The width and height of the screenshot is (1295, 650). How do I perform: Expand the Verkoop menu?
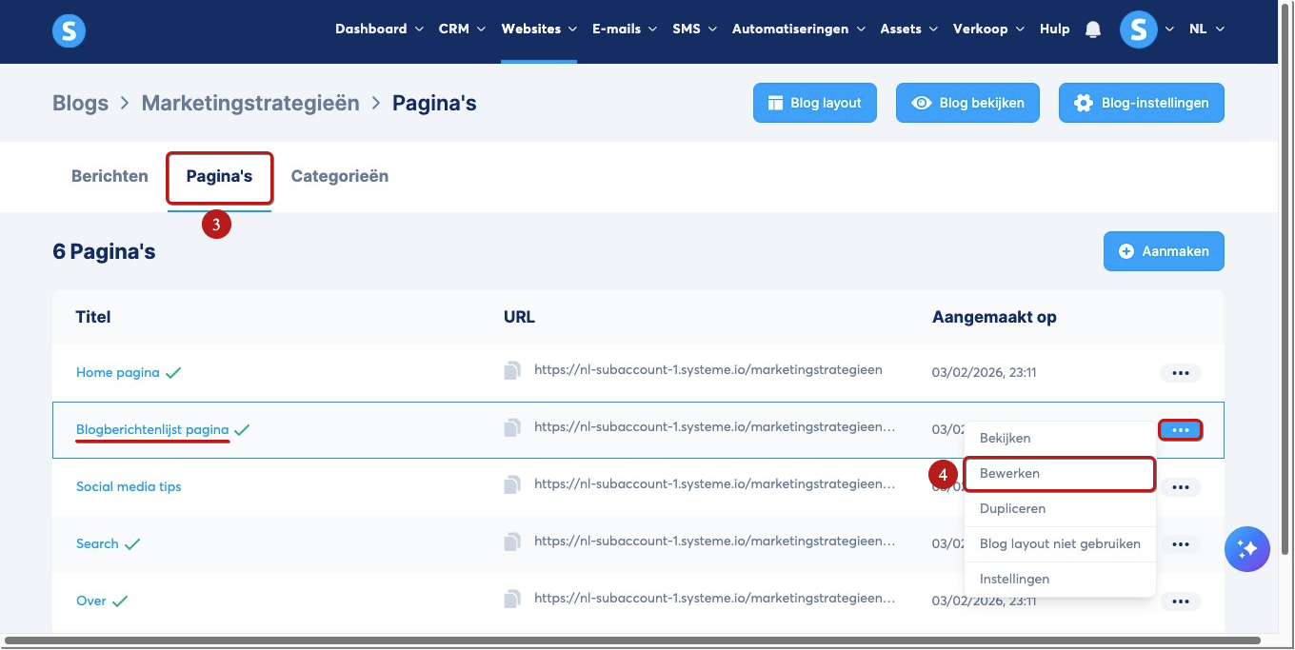988,29
